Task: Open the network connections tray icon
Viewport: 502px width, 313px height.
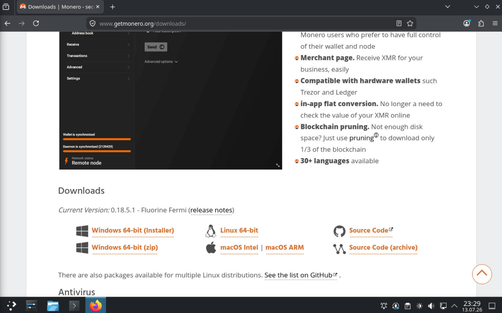Action: (x=443, y=306)
